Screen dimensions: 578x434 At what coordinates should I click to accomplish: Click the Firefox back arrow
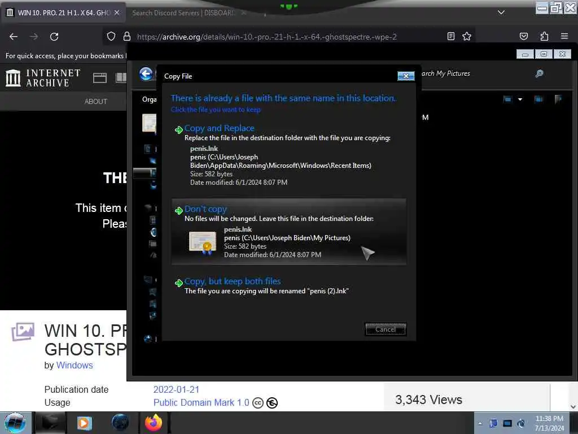click(14, 37)
